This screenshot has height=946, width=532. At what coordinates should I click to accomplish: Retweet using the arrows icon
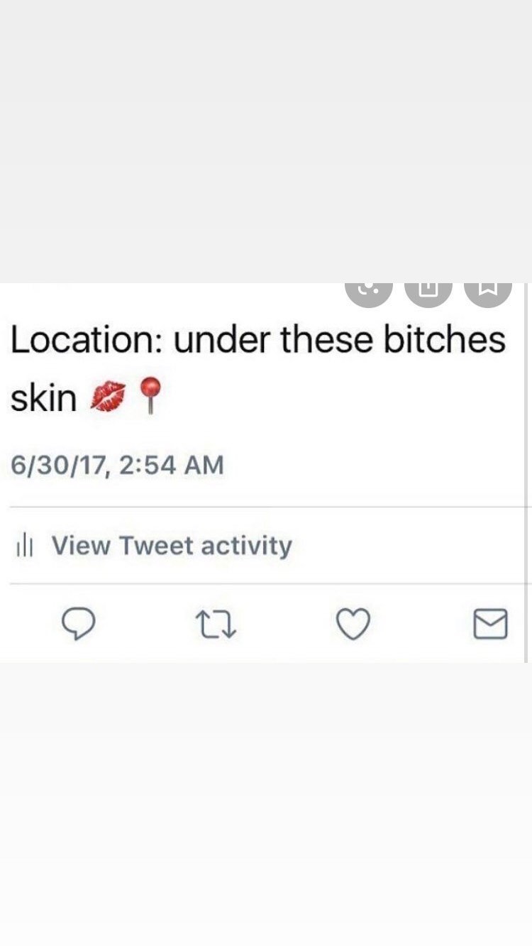(x=216, y=625)
